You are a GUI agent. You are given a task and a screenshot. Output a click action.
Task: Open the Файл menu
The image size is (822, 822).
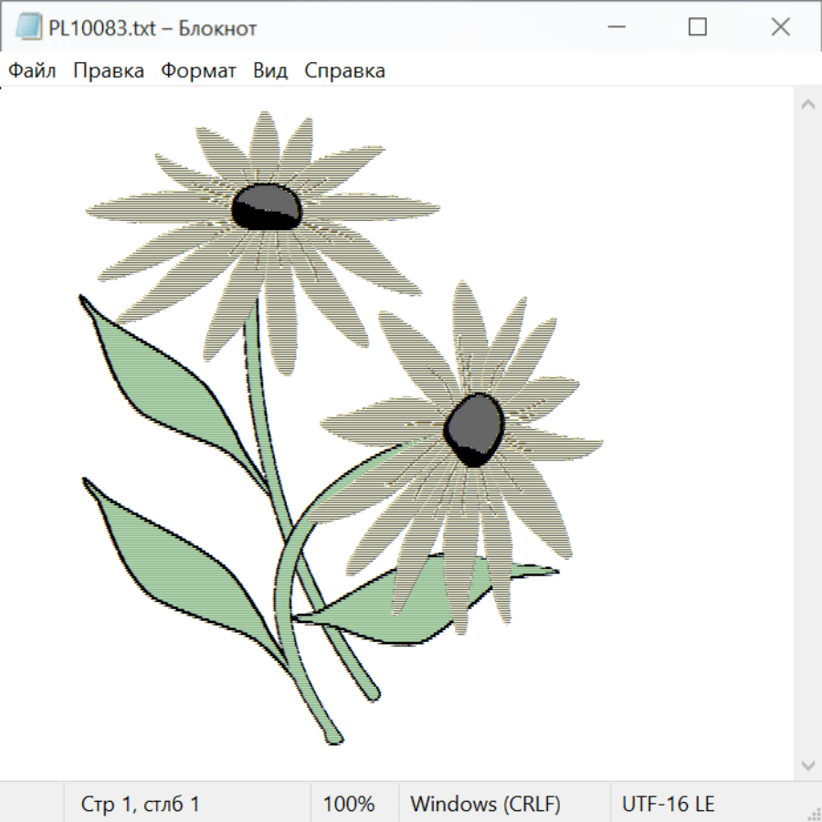click(x=33, y=70)
